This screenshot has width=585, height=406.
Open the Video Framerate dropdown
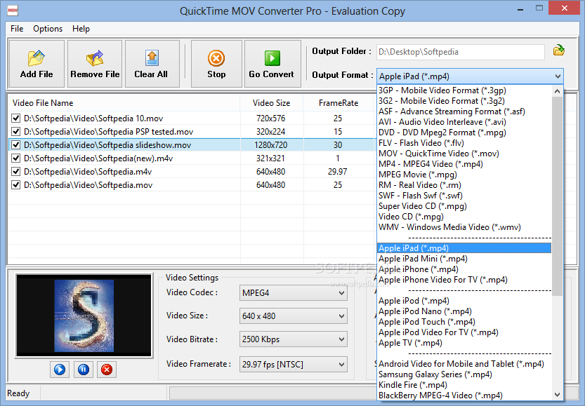click(x=294, y=365)
